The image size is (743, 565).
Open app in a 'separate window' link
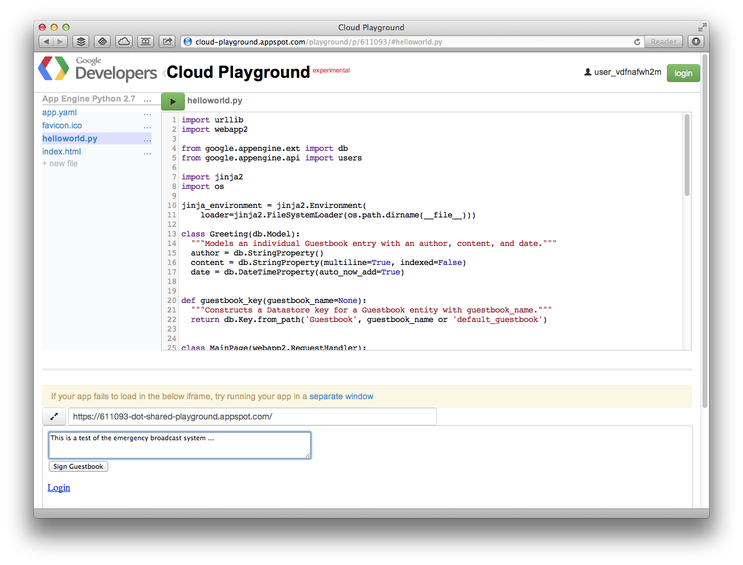tap(341, 396)
